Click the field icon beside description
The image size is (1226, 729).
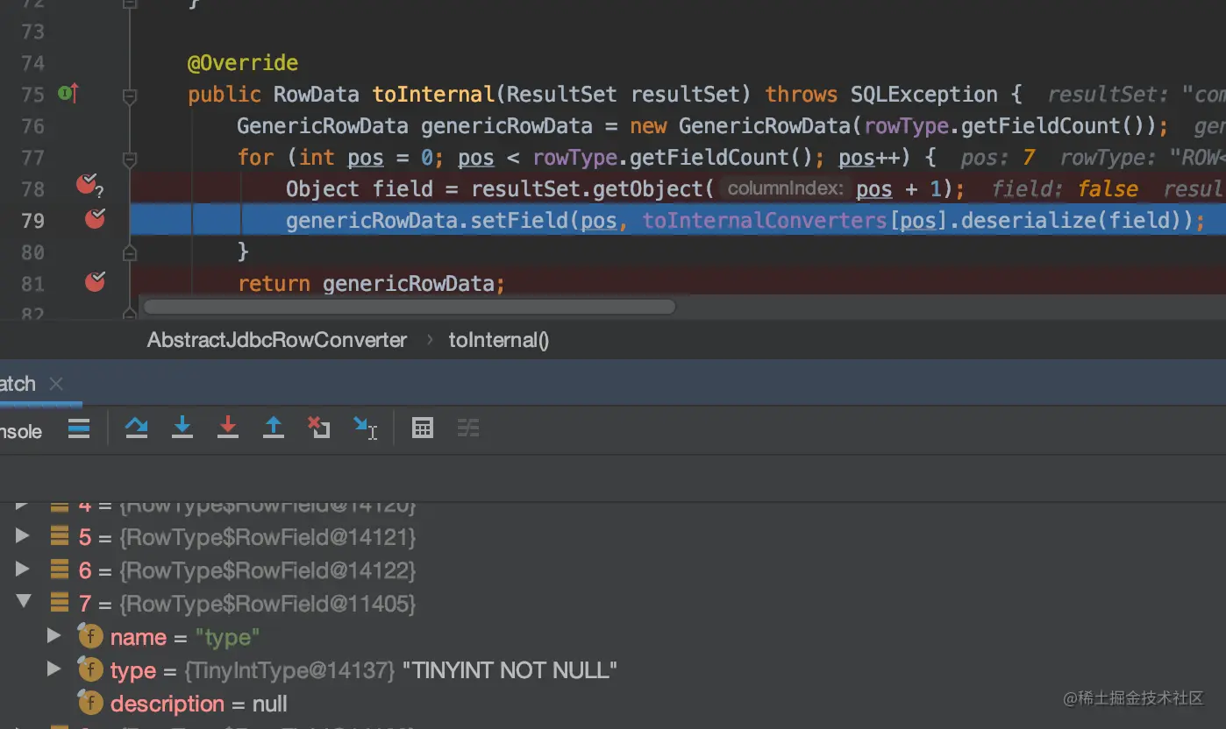(x=90, y=703)
